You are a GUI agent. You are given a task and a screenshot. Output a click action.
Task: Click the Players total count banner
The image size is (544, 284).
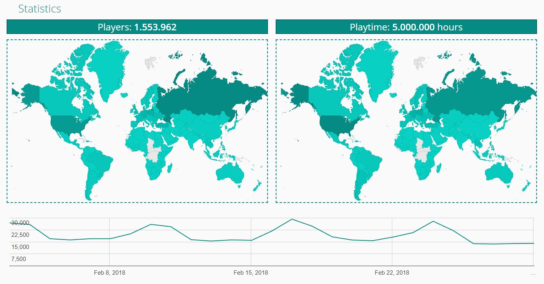[137, 27]
